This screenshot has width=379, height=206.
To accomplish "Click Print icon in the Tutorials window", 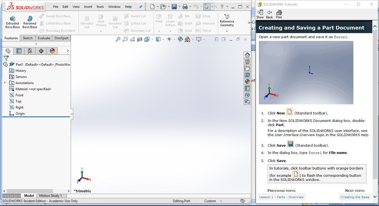I will (x=279, y=14).
